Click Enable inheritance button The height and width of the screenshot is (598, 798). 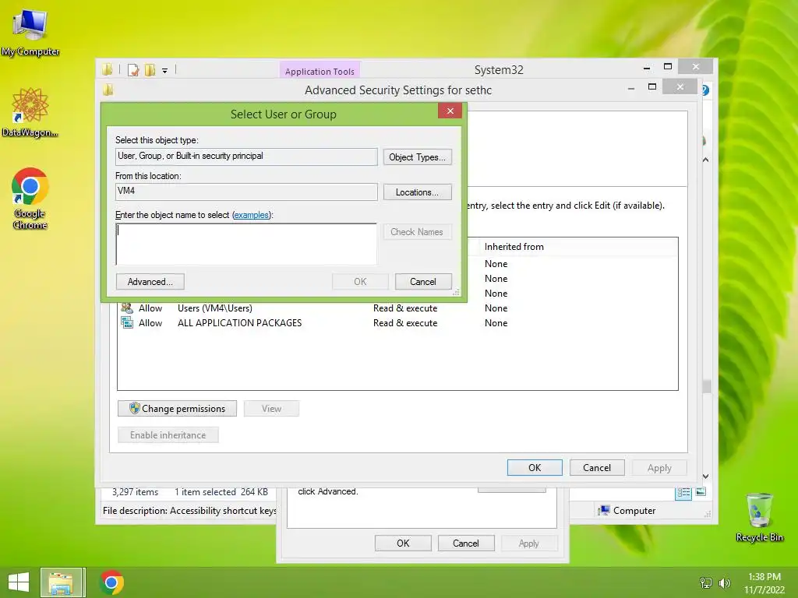coord(168,435)
